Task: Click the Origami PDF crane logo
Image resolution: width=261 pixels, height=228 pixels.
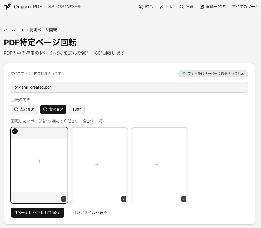Action: click(8, 7)
